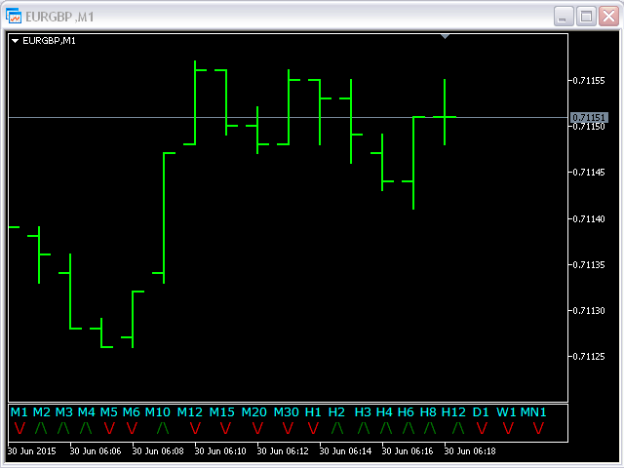Image resolution: width=624 pixels, height=468 pixels.
Task: Click the green up arrow under M2
Action: 41,429
